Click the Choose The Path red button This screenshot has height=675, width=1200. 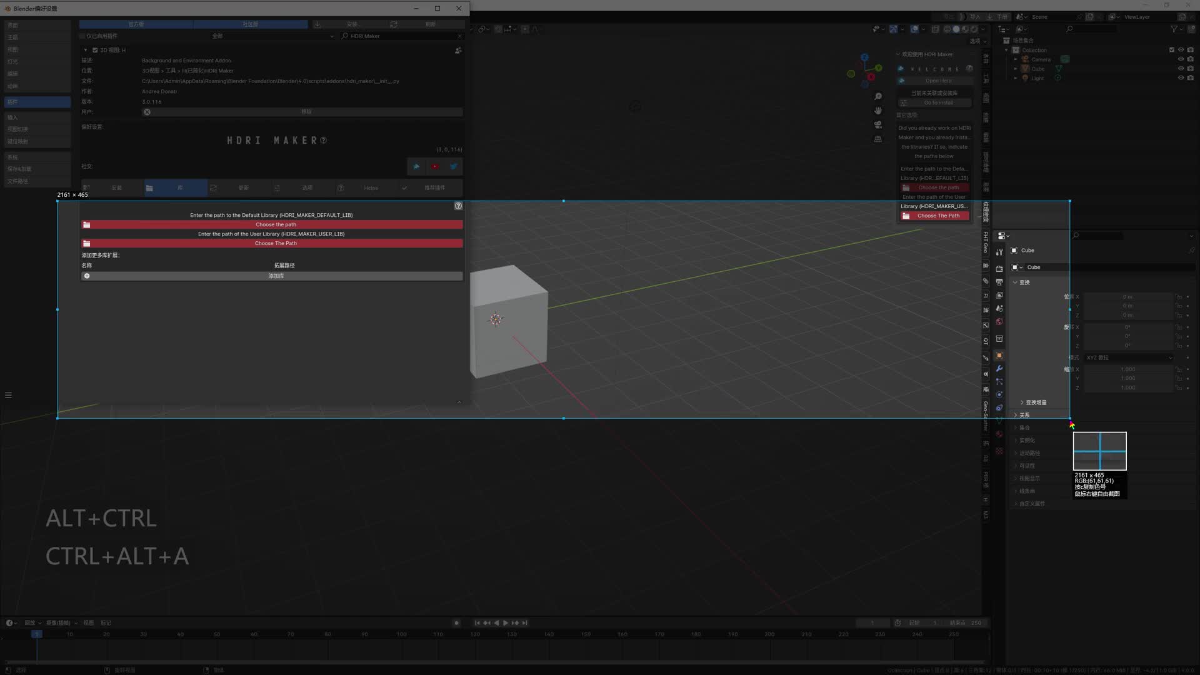coord(276,243)
